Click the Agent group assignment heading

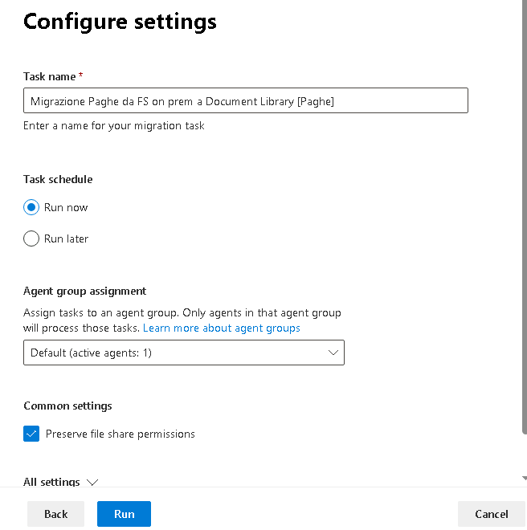pos(84,291)
